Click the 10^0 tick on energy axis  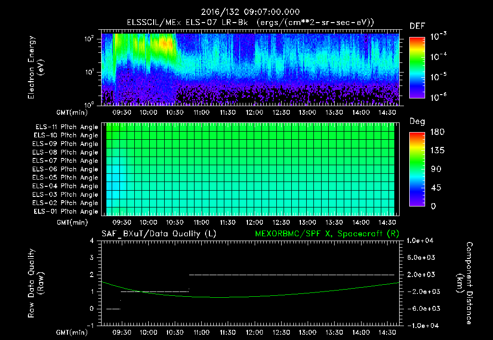tap(89, 105)
